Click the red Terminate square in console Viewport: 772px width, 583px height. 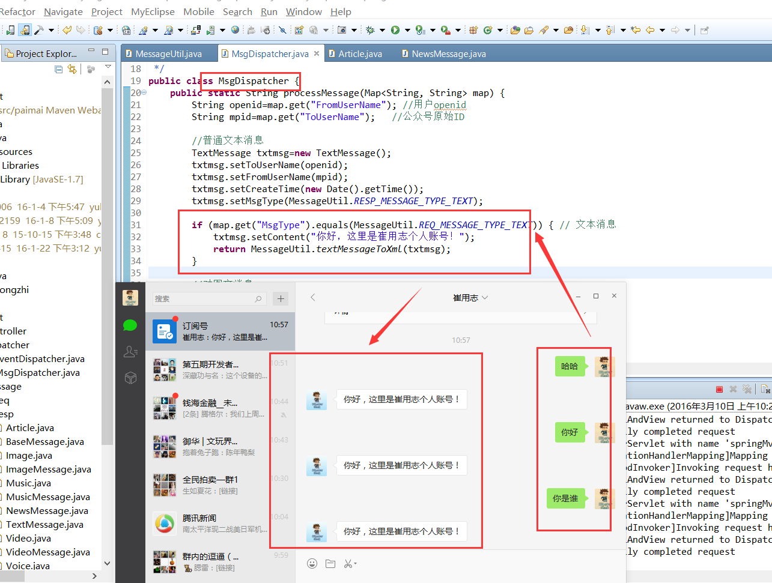[x=719, y=389]
